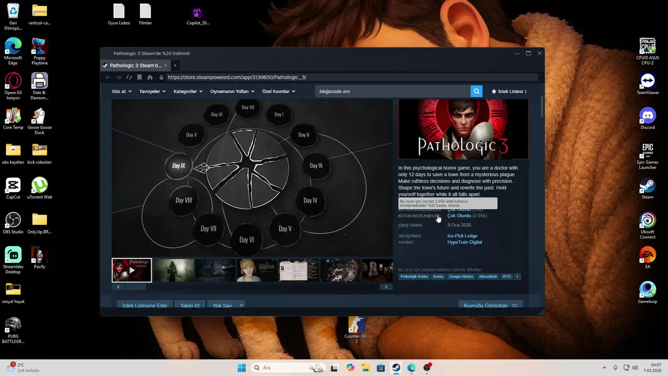
Task: Open Filmler text file on desktop
Action: coord(145,14)
